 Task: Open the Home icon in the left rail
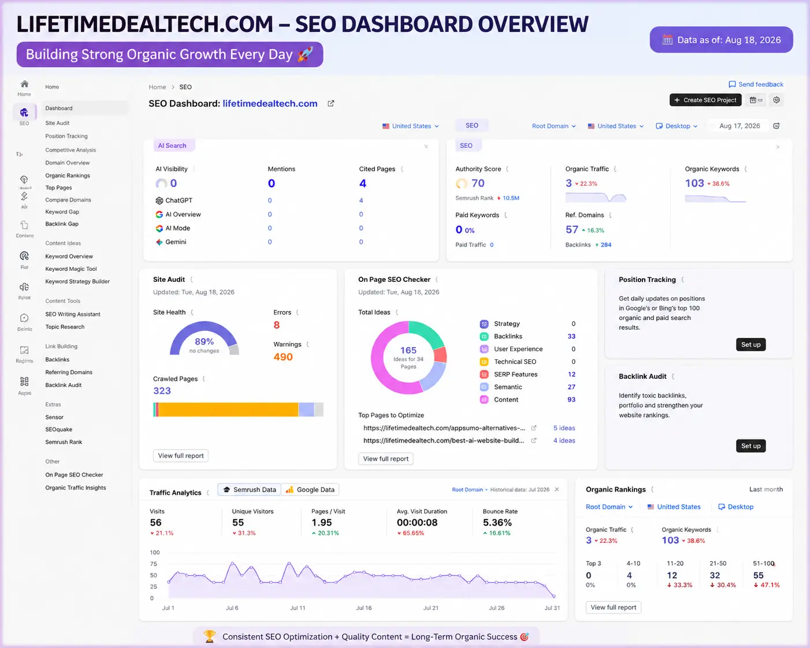[x=24, y=84]
